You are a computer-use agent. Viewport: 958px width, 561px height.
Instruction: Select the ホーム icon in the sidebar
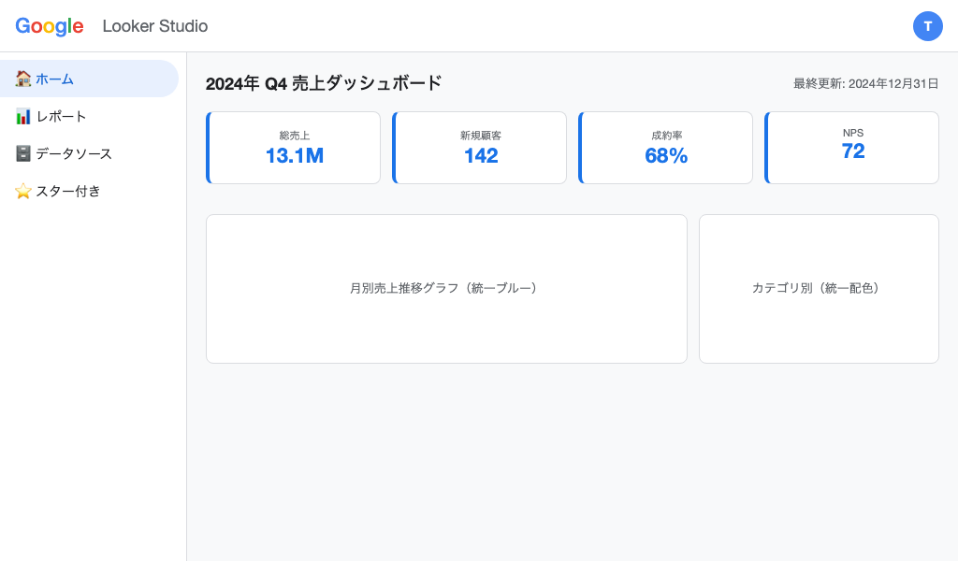pyautogui.click(x=23, y=79)
